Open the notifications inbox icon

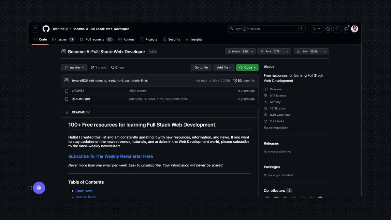coord(346,29)
